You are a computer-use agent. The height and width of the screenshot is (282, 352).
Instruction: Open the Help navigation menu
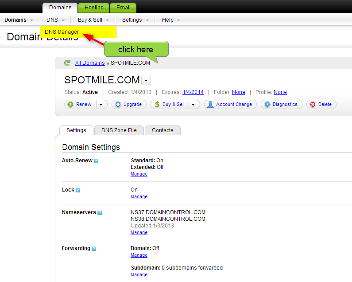[171, 20]
